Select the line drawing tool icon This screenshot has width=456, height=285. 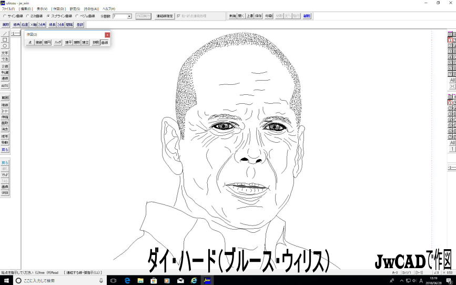click(x=5, y=34)
